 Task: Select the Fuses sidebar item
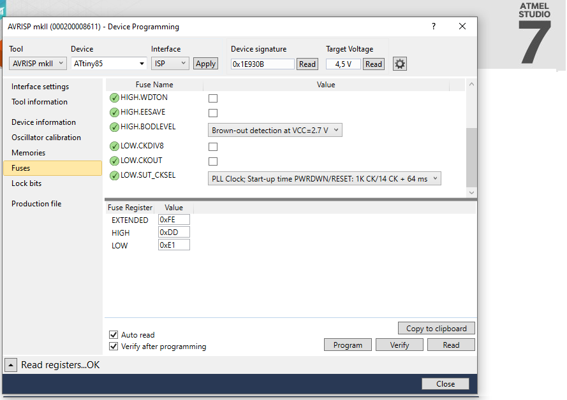pos(53,168)
